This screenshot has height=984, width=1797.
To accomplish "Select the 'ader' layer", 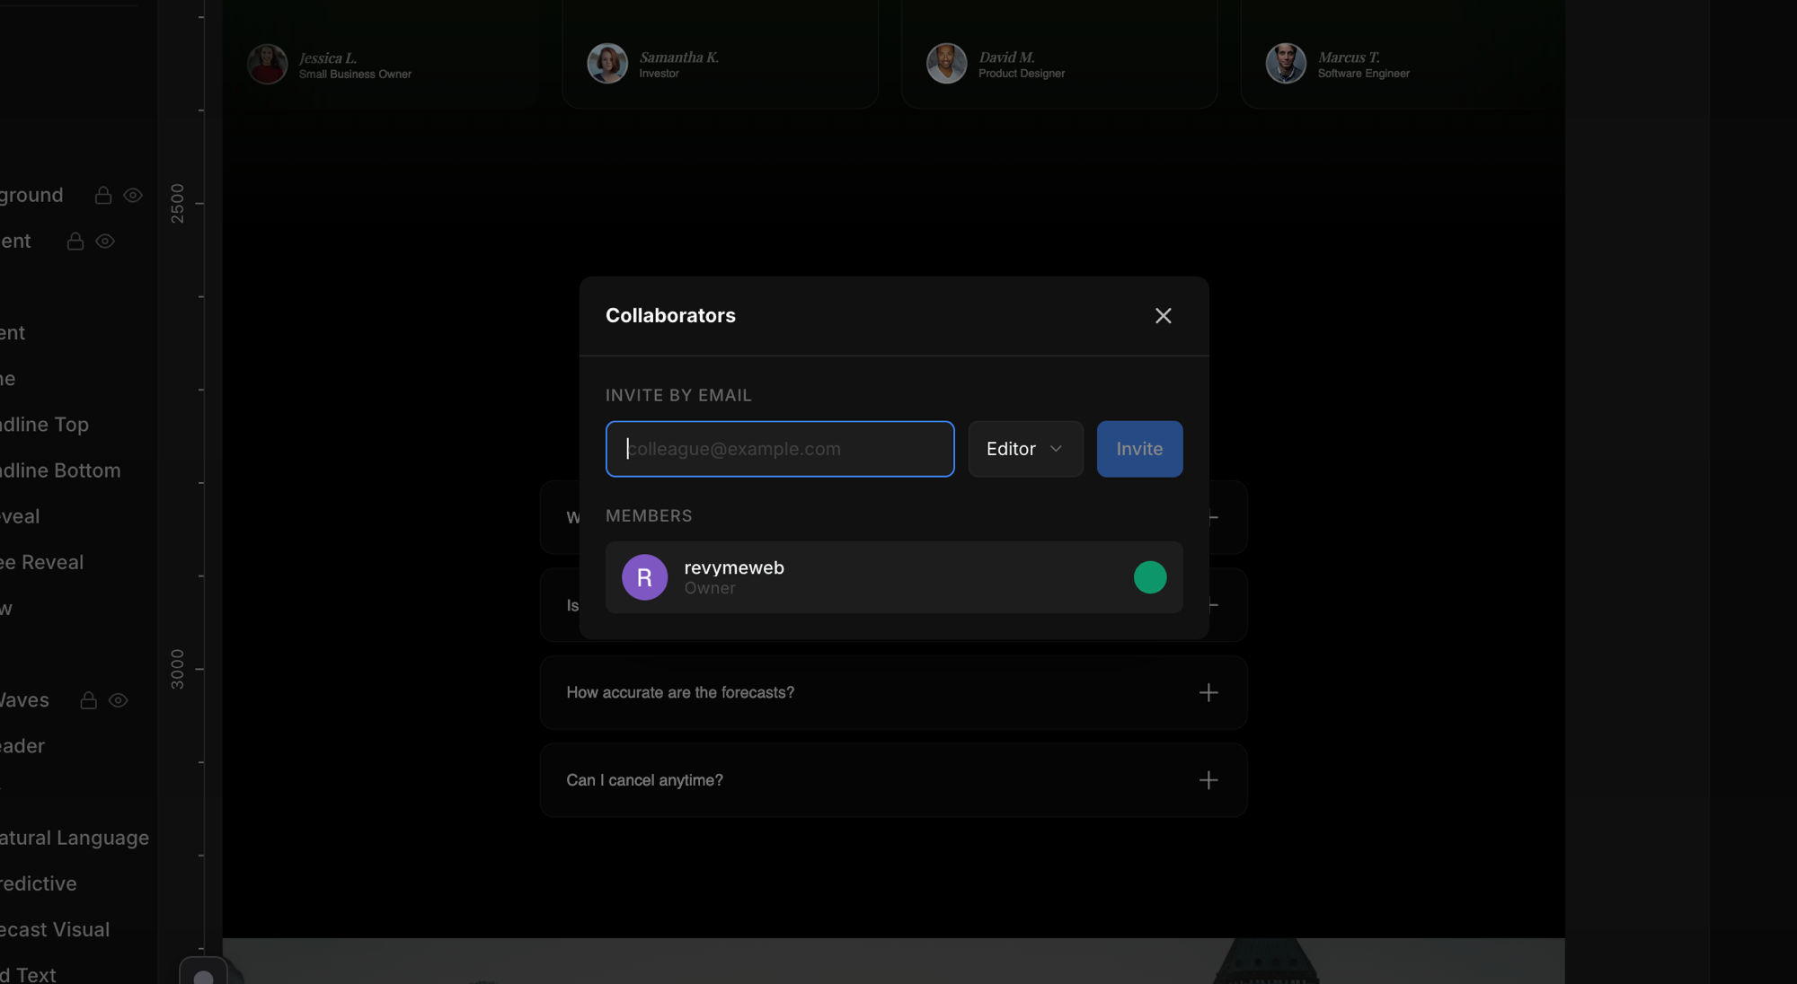I will (x=22, y=746).
